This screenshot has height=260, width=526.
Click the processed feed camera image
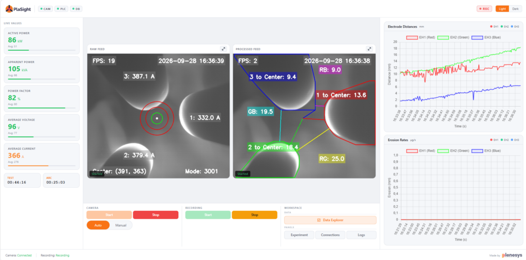(304, 116)
